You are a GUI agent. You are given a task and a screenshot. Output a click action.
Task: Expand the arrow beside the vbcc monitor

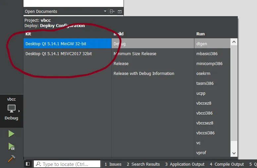click(x=19, y=111)
